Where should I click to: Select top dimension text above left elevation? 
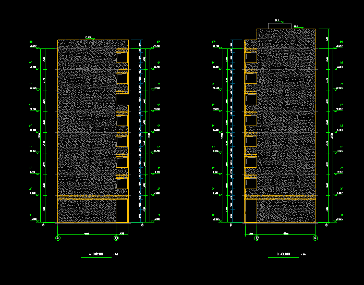[89, 38]
